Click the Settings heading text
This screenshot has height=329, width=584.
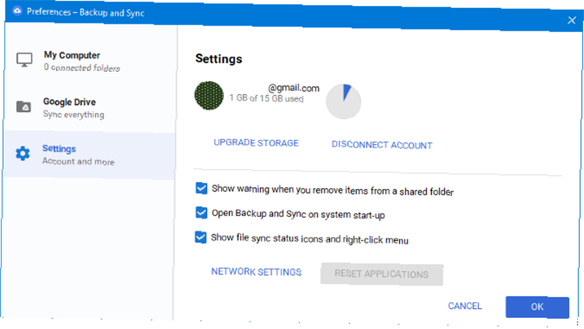[x=218, y=59]
